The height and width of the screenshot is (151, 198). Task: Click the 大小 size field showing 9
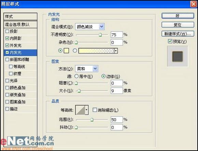point(117,91)
